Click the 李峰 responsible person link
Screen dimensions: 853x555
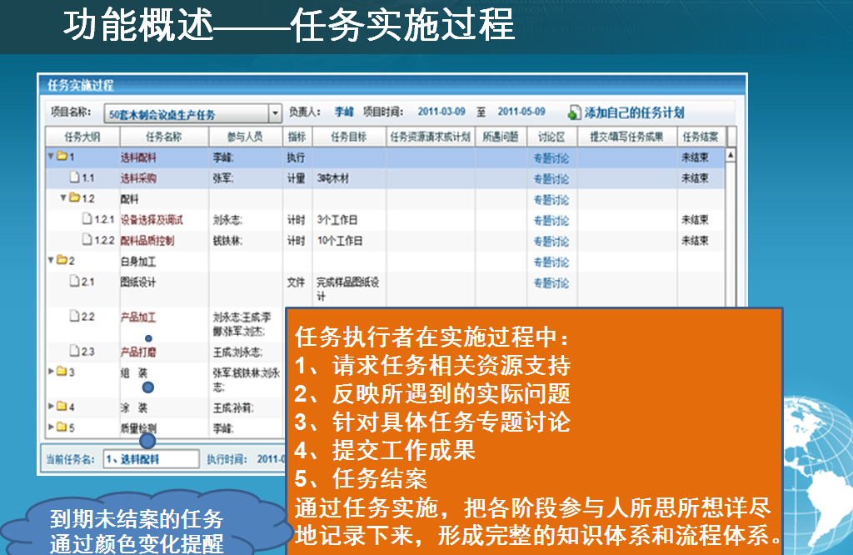pyautogui.click(x=344, y=112)
